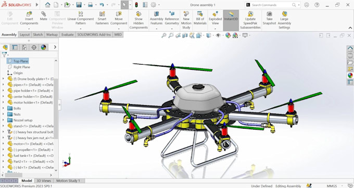Expand Drone body plate<1> node
Viewport: 354px width, 188px height.
pos(3,79)
